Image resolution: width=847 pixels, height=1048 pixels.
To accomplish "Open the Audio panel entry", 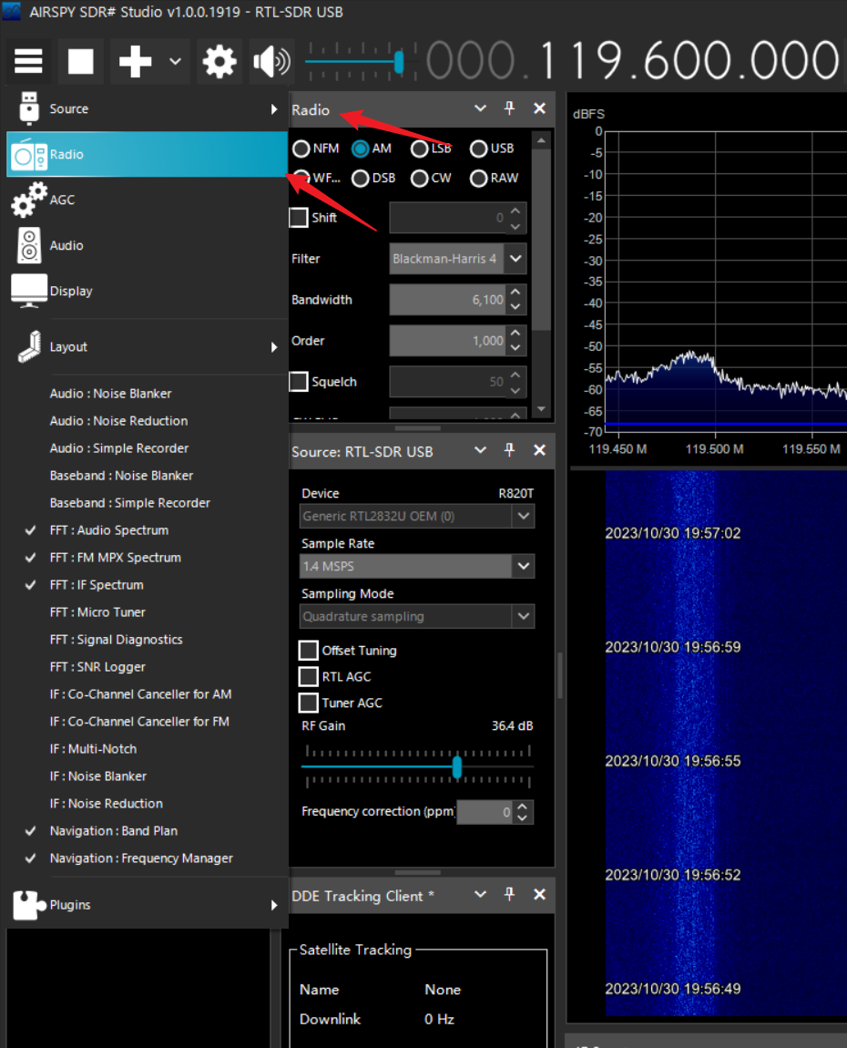I will (66, 245).
